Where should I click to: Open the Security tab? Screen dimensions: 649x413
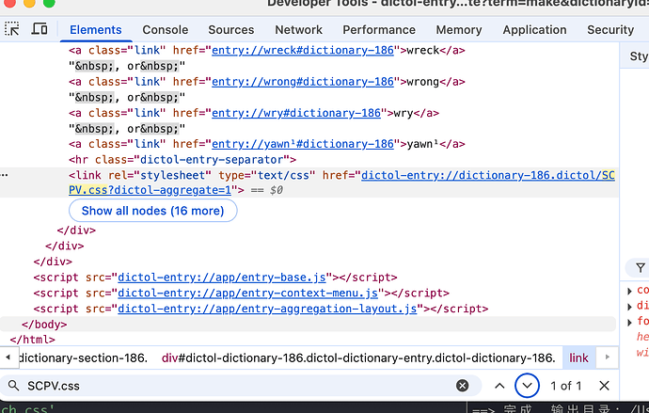tap(610, 30)
